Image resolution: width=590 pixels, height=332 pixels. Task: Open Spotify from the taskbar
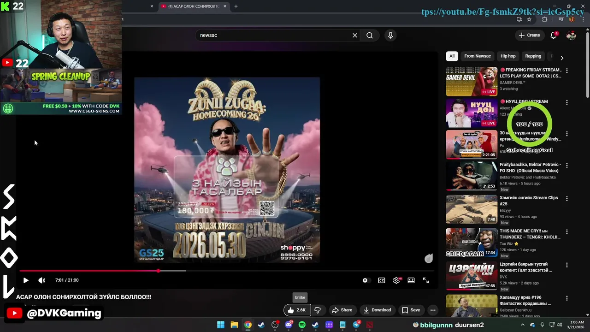pos(302,325)
